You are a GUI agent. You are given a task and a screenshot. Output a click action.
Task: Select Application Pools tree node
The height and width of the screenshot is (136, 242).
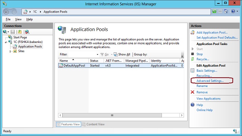point(30,47)
